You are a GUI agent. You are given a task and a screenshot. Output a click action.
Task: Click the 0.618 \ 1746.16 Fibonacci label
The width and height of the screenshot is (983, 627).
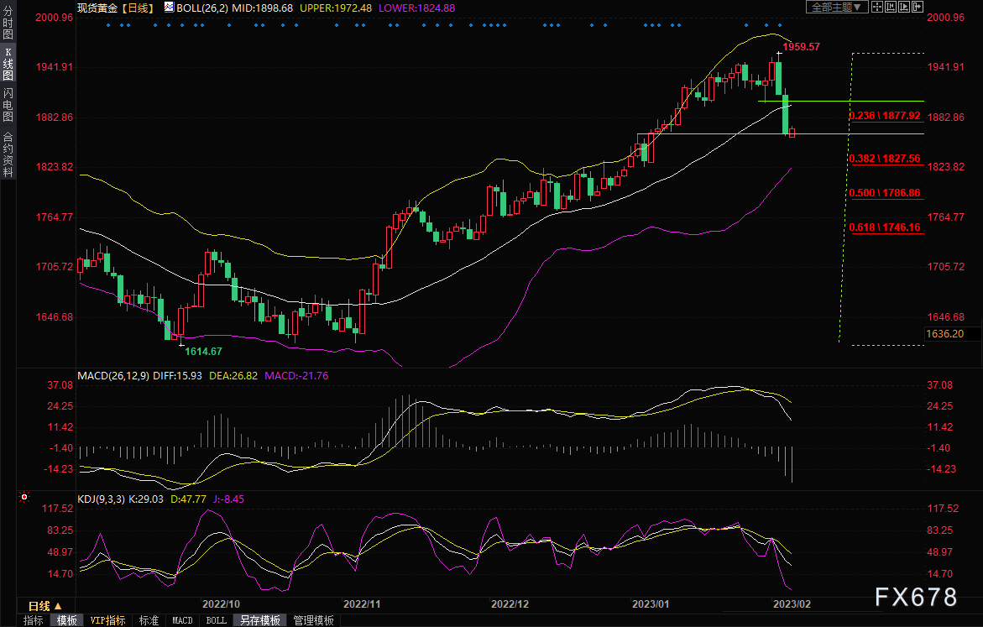click(885, 227)
